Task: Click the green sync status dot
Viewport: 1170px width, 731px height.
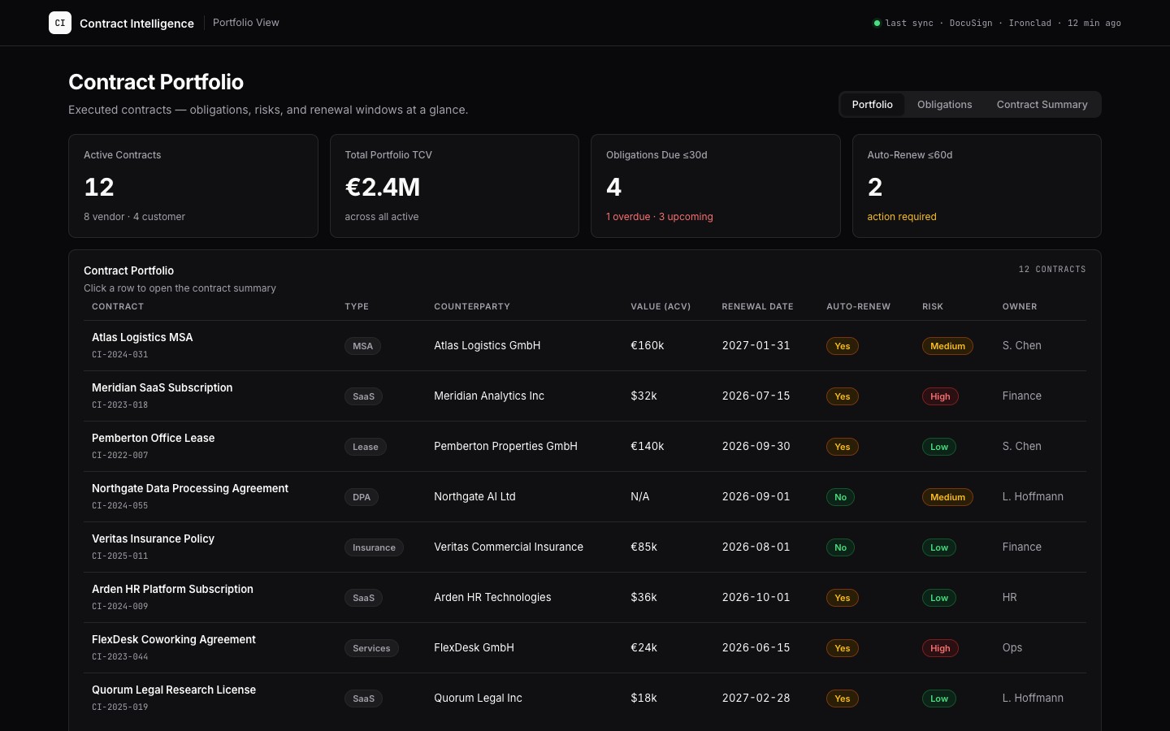Action: pyautogui.click(x=877, y=23)
